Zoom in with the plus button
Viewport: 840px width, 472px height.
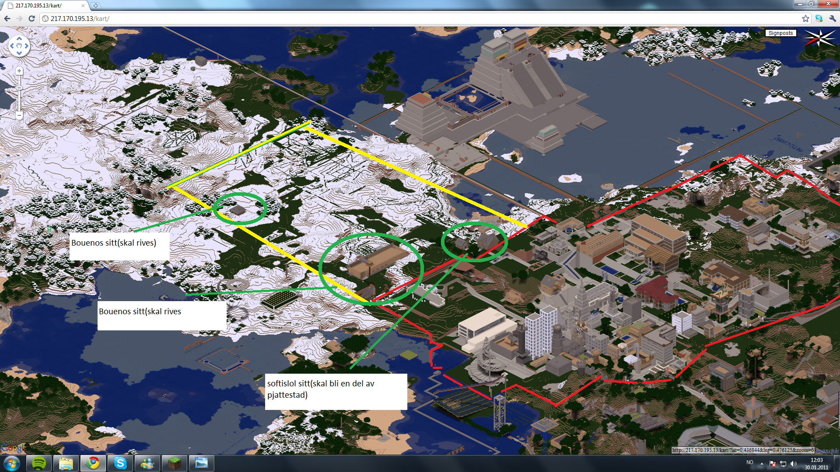(19, 71)
